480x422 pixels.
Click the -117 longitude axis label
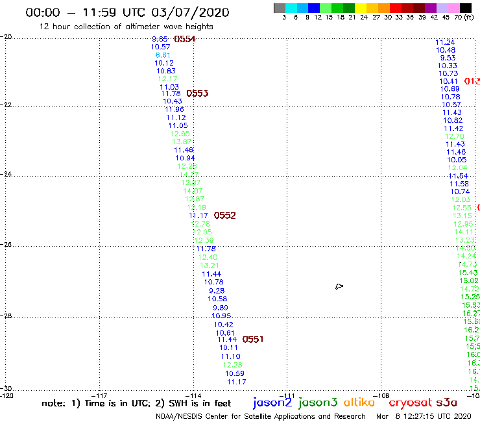99,395
